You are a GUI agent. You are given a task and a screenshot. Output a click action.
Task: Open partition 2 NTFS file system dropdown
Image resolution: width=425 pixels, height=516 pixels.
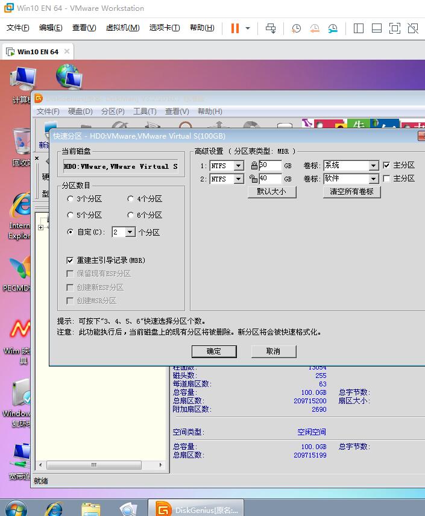point(239,178)
